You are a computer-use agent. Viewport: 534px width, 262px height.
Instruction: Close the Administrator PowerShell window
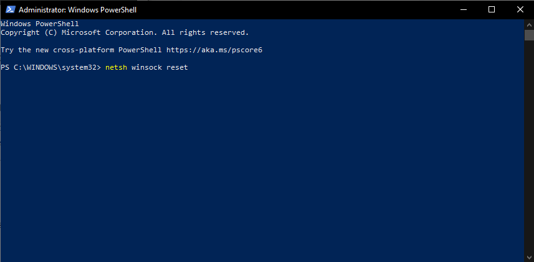click(x=520, y=9)
